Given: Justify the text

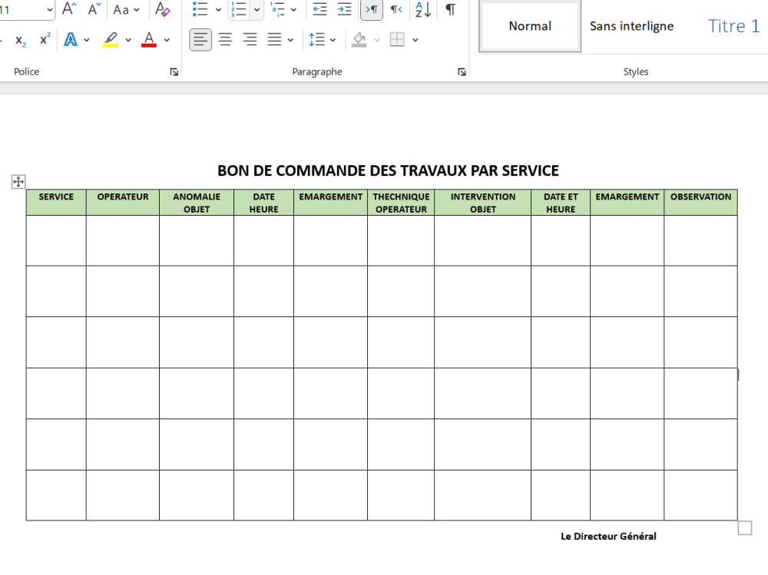Looking at the screenshot, I should point(274,40).
